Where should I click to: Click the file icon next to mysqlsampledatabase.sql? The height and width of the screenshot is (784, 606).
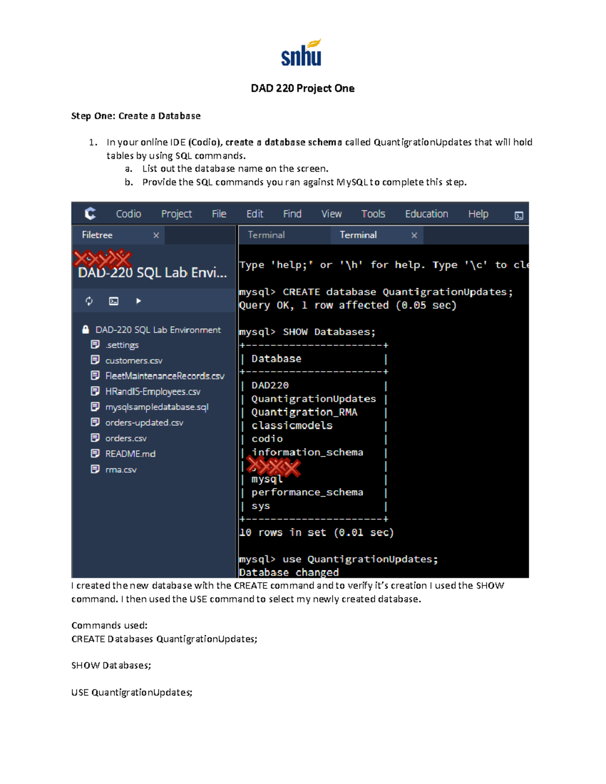(x=95, y=407)
